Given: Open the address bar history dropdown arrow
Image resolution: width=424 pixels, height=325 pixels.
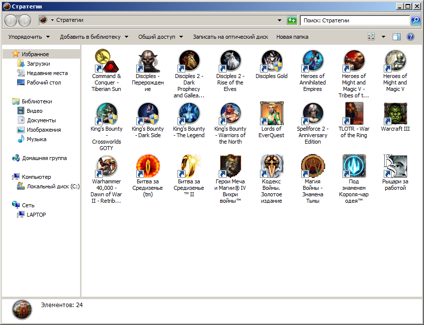Looking at the screenshot, I should click(x=280, y=20).
